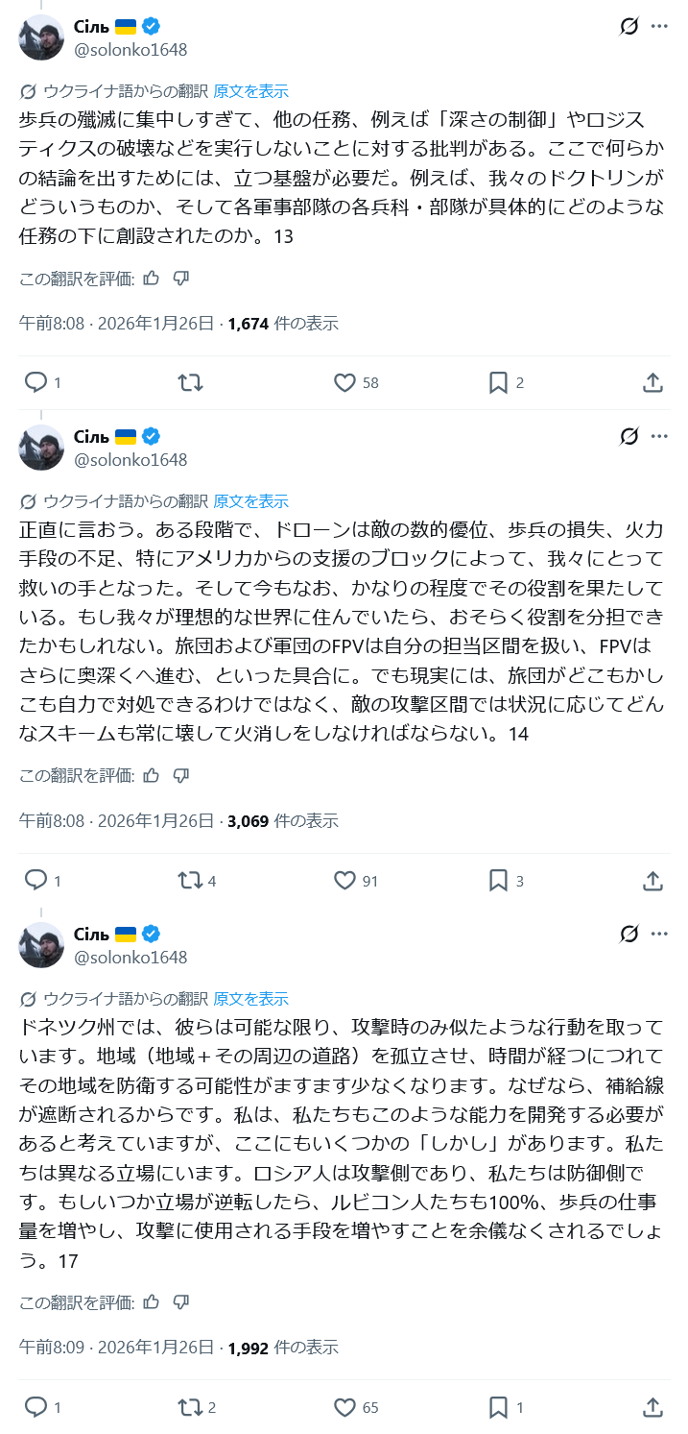
Task: Show original text of the second post
Action: [250, 501]
